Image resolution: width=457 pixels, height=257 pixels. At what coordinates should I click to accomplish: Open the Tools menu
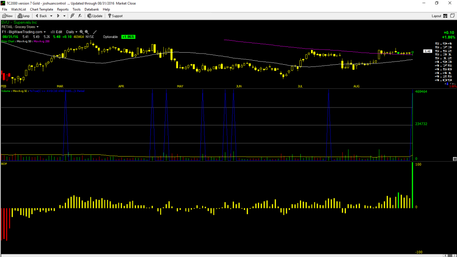click(76, 9)
